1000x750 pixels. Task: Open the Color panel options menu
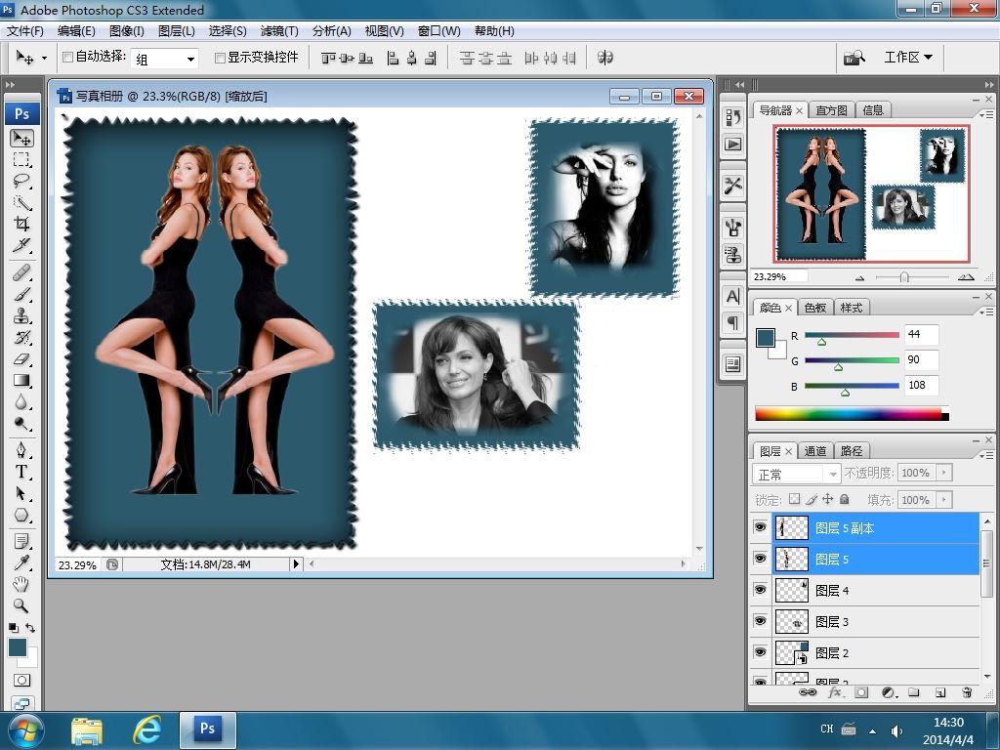985,312
